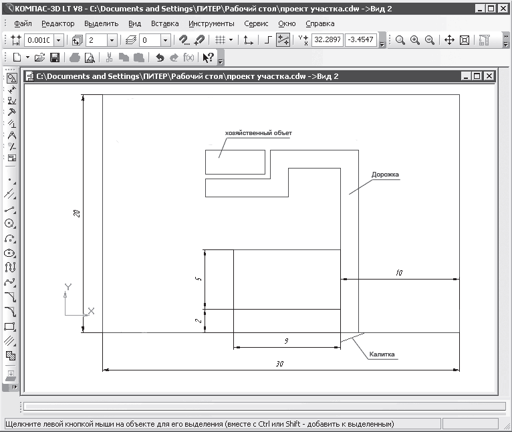Select the Line segment tool
This screenshot has width=512, height=432.
pos(11,209)
